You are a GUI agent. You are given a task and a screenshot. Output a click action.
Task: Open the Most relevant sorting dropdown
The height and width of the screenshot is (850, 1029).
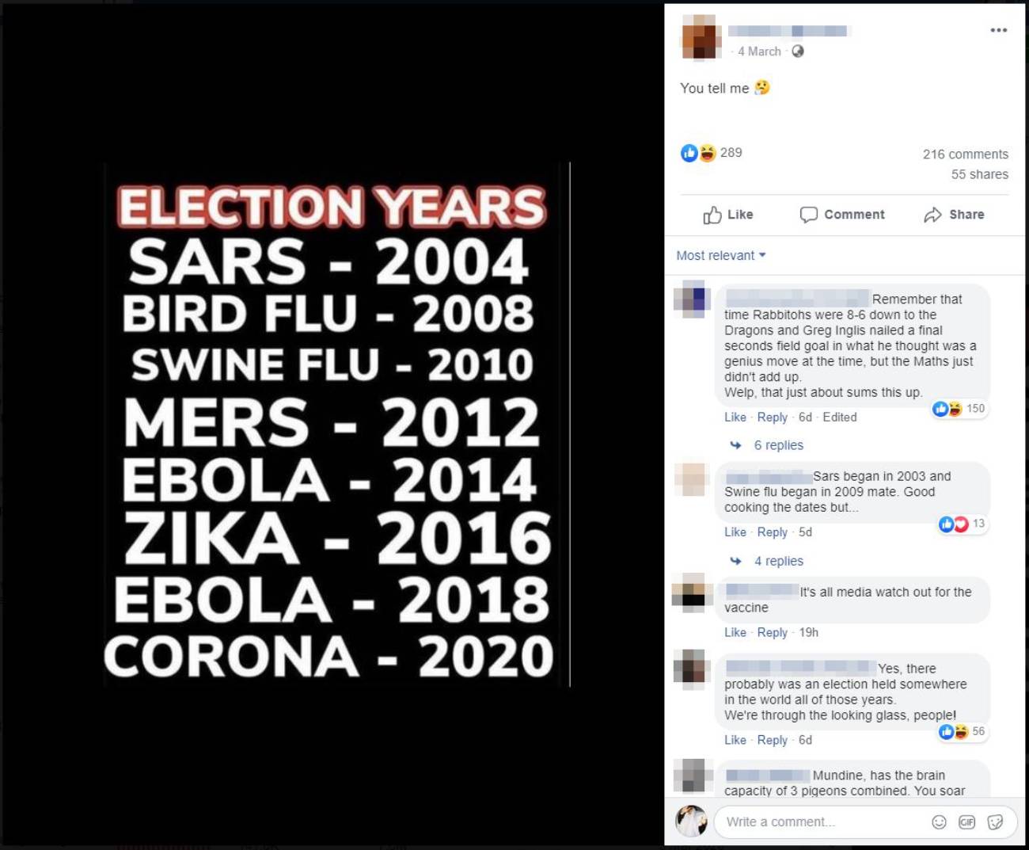click(720, 255)
